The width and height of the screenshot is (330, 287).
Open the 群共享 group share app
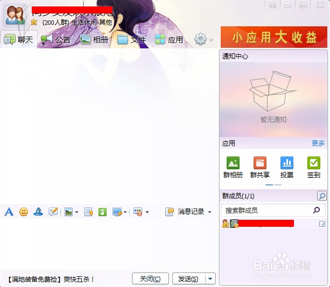260,167
